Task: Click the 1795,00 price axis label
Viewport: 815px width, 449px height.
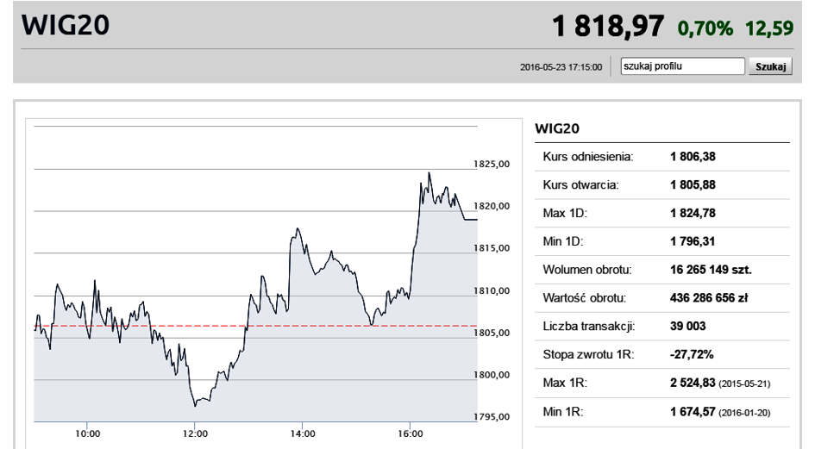Action: (492, 417)
